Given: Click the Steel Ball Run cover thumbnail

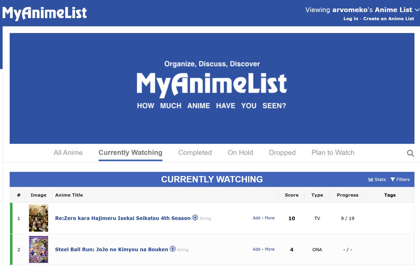Looking at the screenshot, I should [38, 249].
